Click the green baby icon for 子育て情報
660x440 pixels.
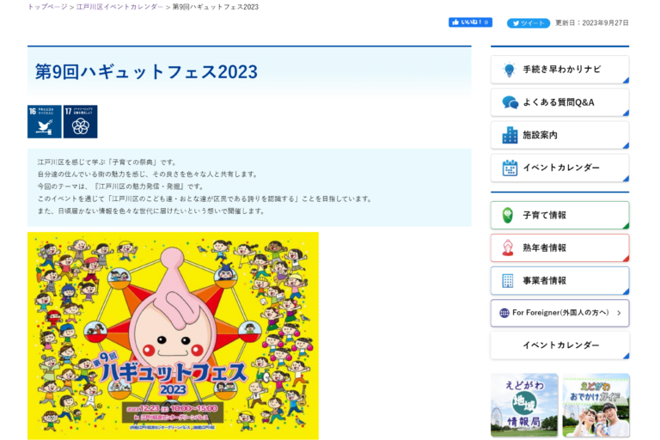pyautogui.click(x=508, y=215)
